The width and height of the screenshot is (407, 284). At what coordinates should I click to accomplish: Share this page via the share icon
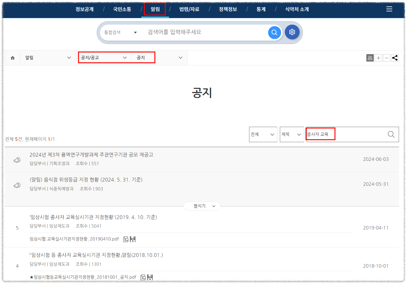tap(395, 58)
